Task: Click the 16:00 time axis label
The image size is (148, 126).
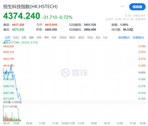Action: [142, 123]
